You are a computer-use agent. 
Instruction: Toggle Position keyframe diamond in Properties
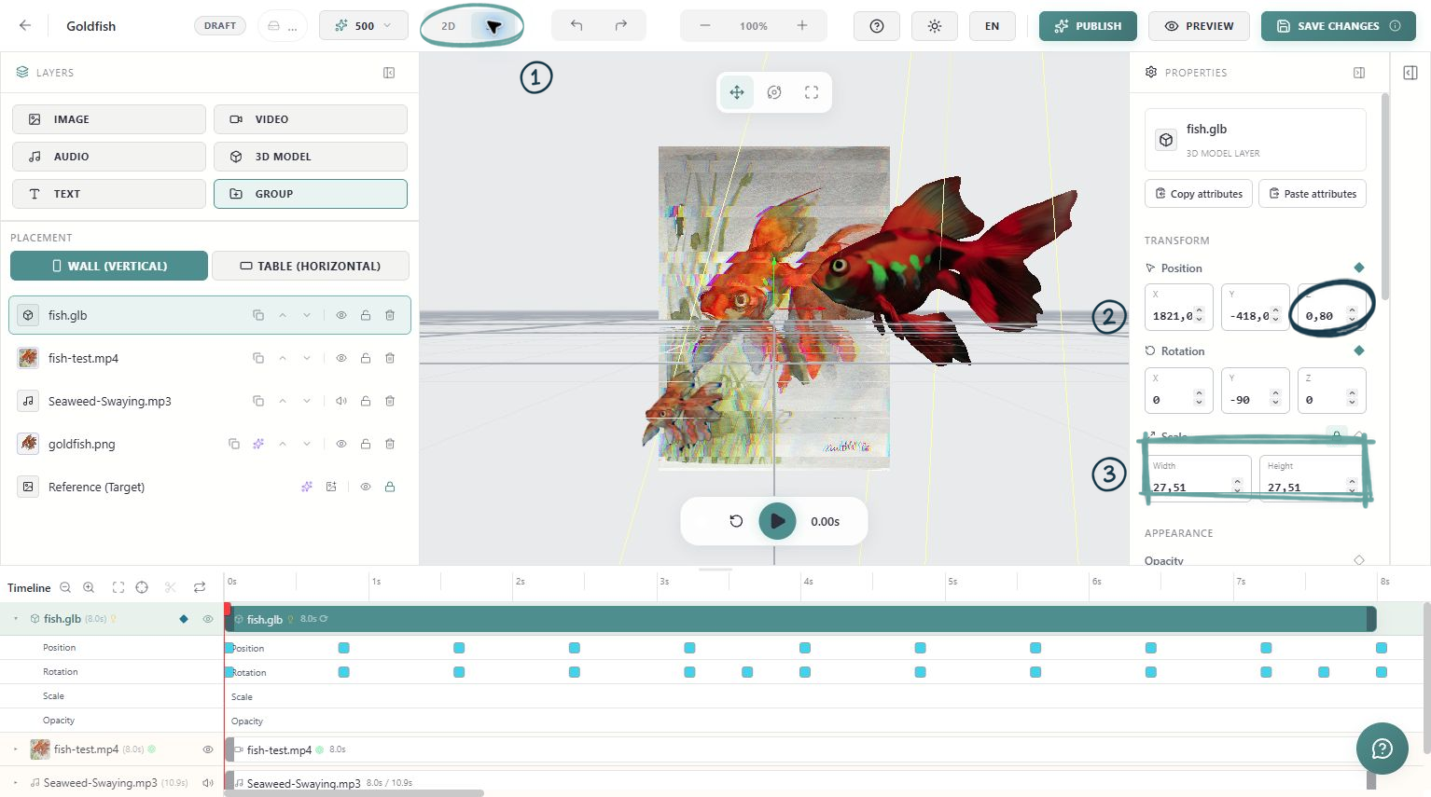tap(1359, 268)
